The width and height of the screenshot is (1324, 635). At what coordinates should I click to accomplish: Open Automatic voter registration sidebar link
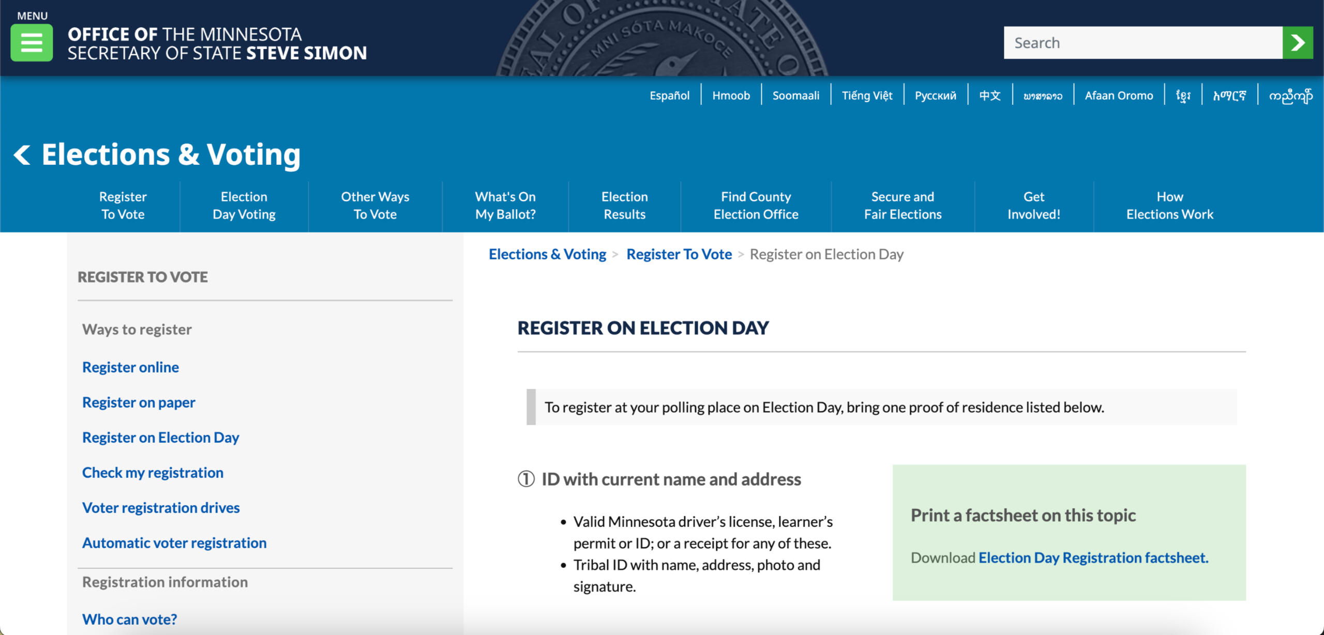tap(174, 543)
